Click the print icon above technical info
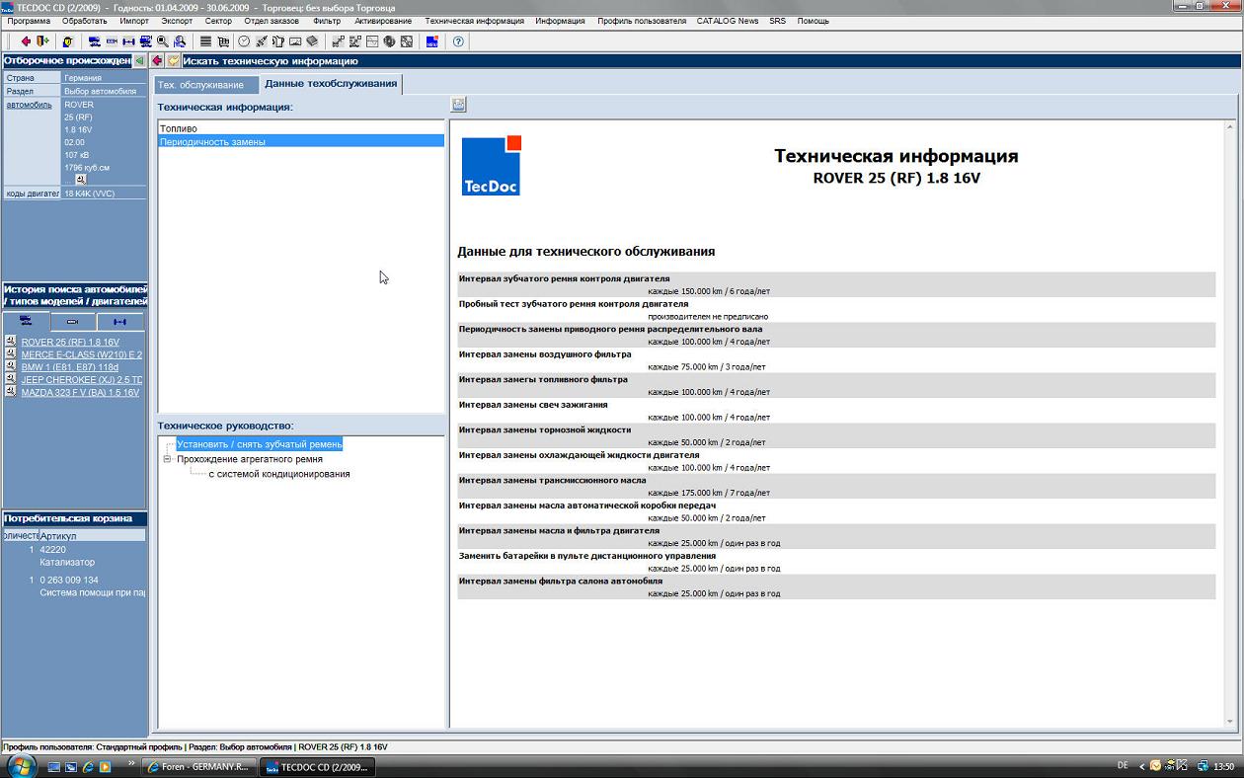 459,105
